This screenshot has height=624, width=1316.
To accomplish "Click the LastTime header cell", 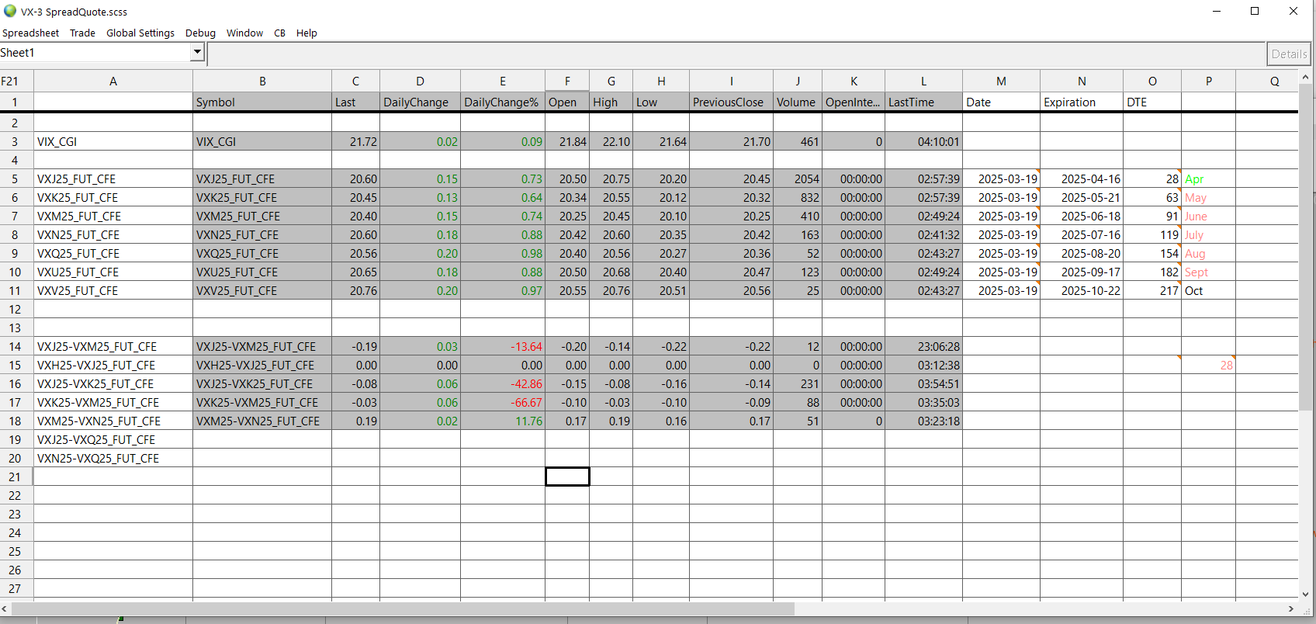I will [923, 102].
